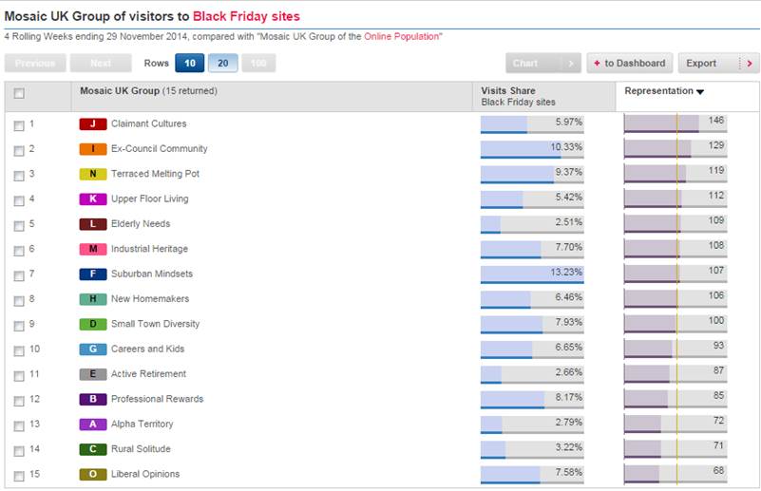Image resolution: width=761 pixels, height=491 pixels.
Task: Click the Online Population link in subtitle
Action: point(404,37)
